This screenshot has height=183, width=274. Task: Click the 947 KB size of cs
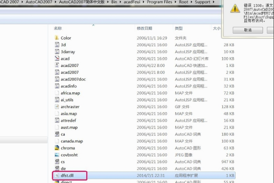[228, 161]
